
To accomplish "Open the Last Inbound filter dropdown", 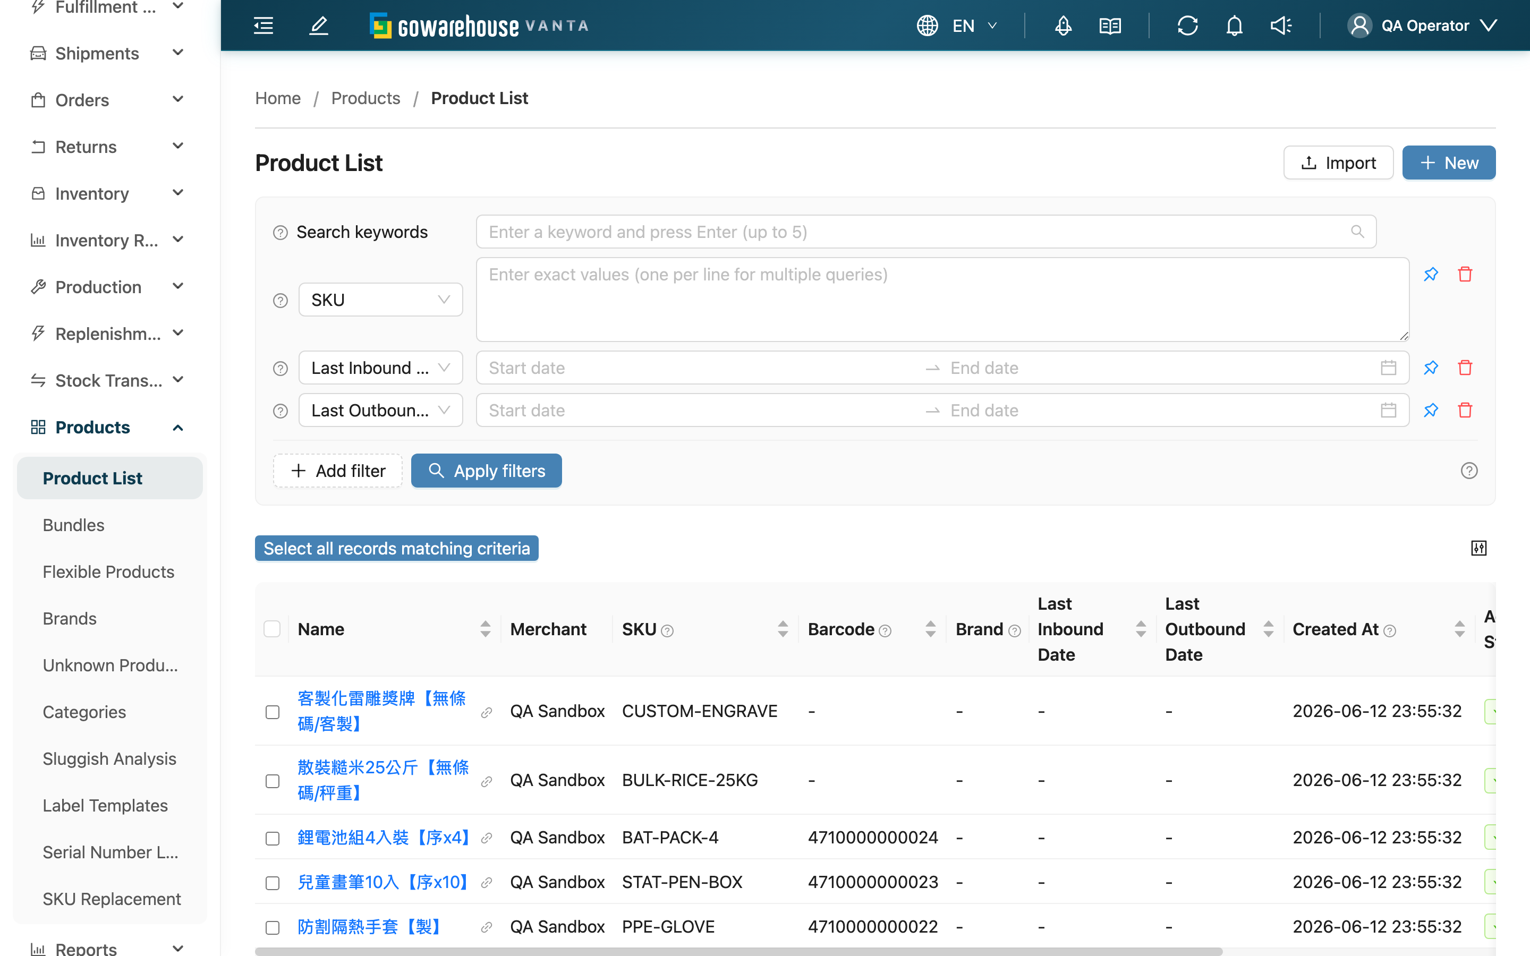I will [x=380, y=368].
